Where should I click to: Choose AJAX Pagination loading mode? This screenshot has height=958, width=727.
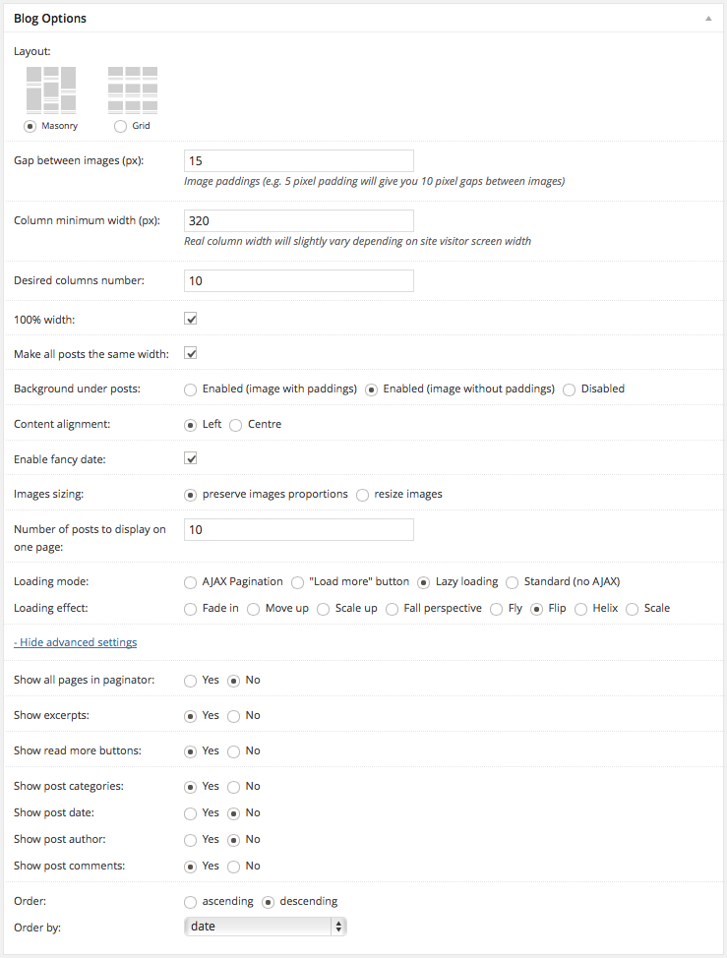pyautogui.click(x=191, y=582)
